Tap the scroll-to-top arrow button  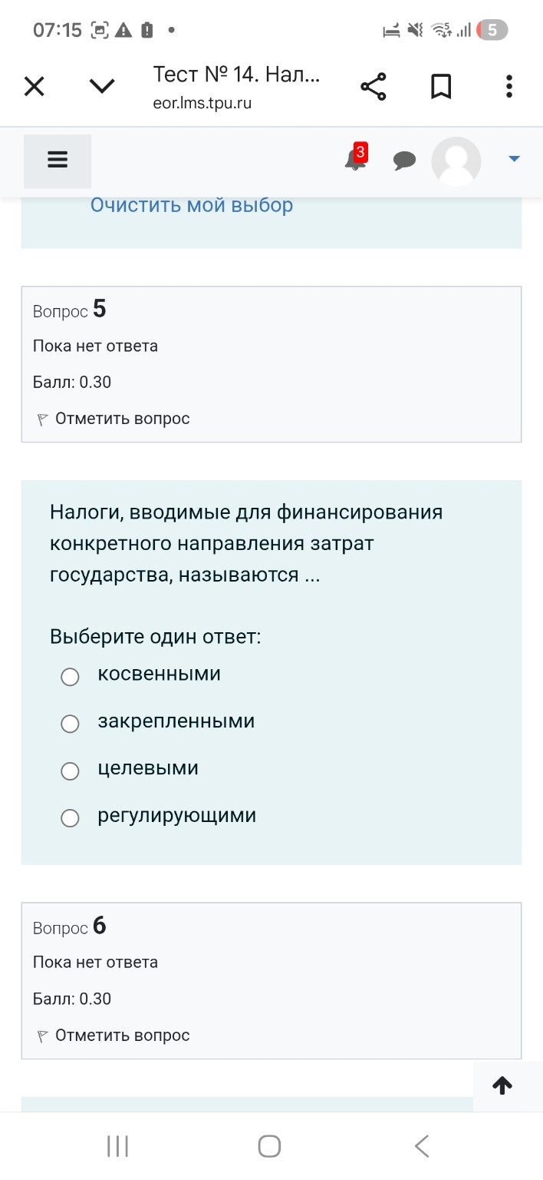pyautogui.click(x=502, y=1086)
